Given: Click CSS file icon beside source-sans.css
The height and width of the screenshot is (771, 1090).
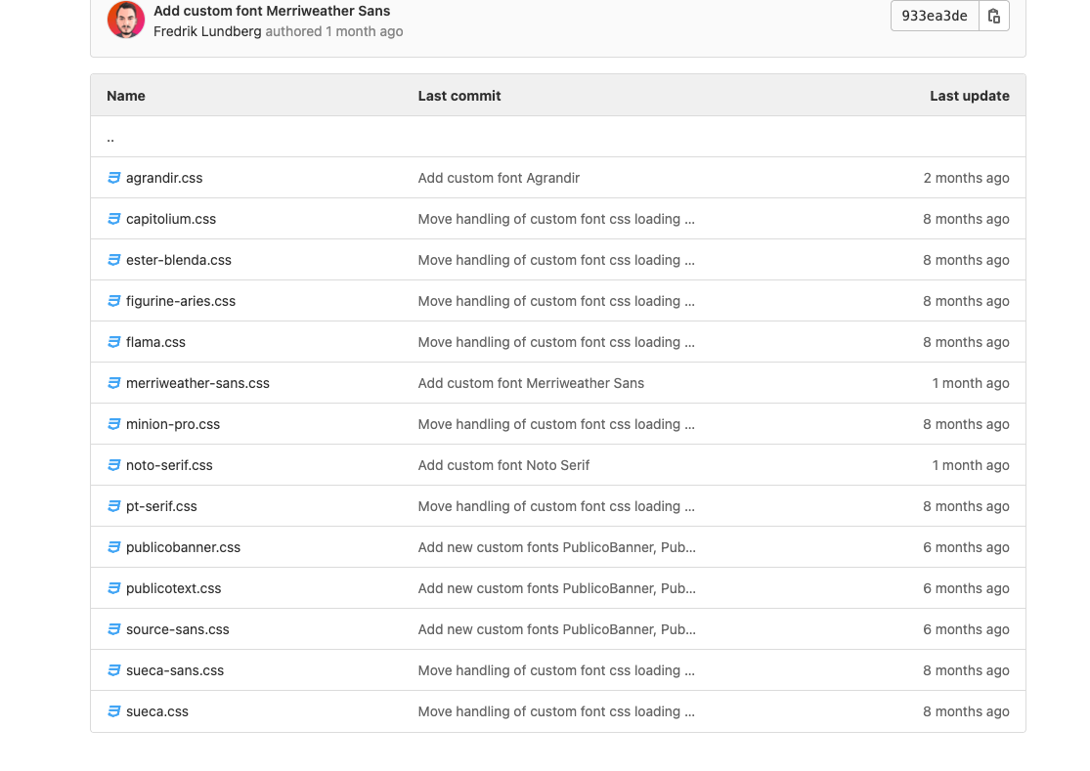Looking at the screenshot, I should point(114,628).
